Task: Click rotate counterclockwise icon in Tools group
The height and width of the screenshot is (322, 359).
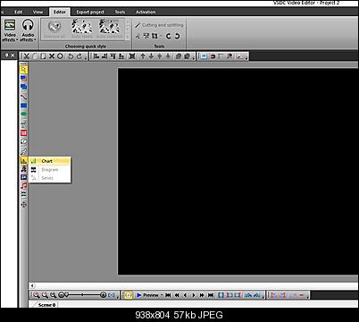Action: tap(169, 36)
